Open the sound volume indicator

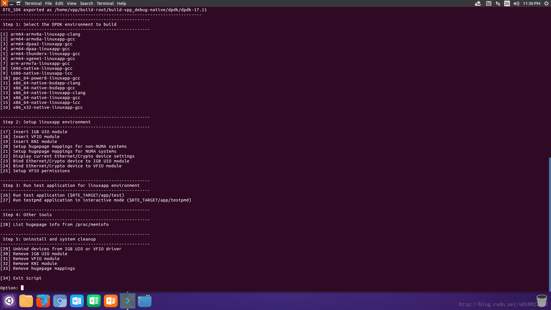(516, 3)
